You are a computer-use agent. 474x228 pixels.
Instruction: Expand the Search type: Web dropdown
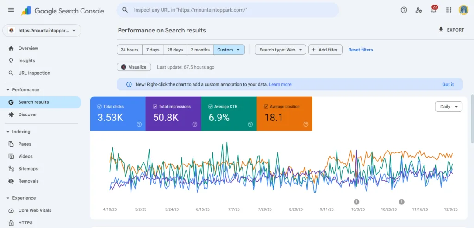(x=280, y=50)
